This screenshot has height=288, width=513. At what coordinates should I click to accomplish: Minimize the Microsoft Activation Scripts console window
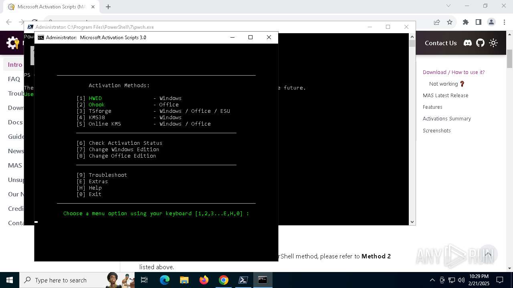tap(232, 37)
